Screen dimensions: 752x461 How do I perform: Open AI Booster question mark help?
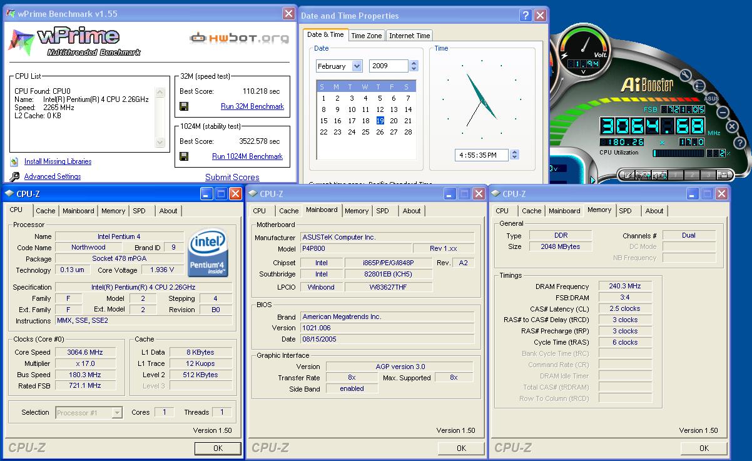coord(739,143)
